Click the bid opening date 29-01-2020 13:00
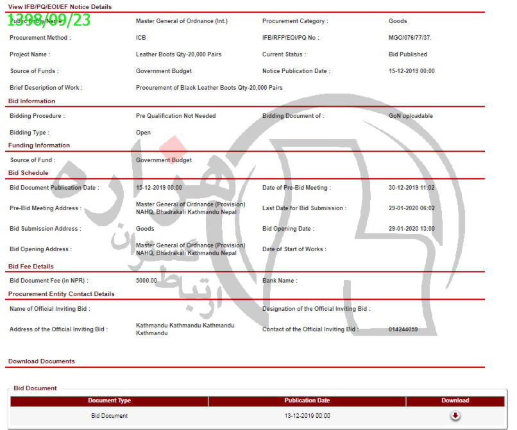Screen dimensions: 517x430 (412, 229)
